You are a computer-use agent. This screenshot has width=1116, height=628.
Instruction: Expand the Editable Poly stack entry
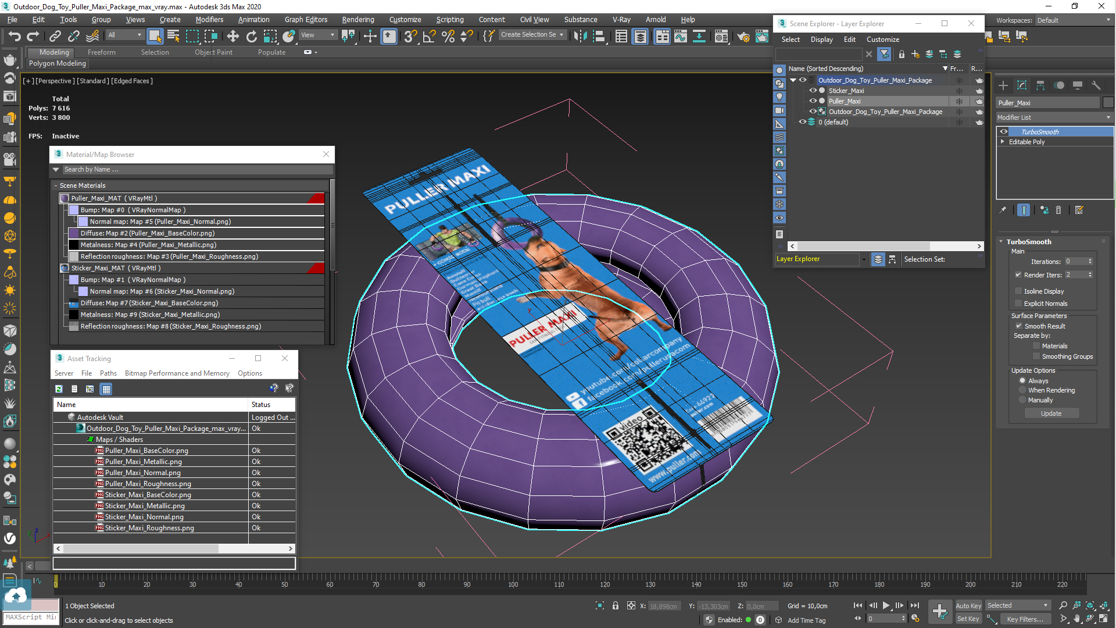(1003, 142)
